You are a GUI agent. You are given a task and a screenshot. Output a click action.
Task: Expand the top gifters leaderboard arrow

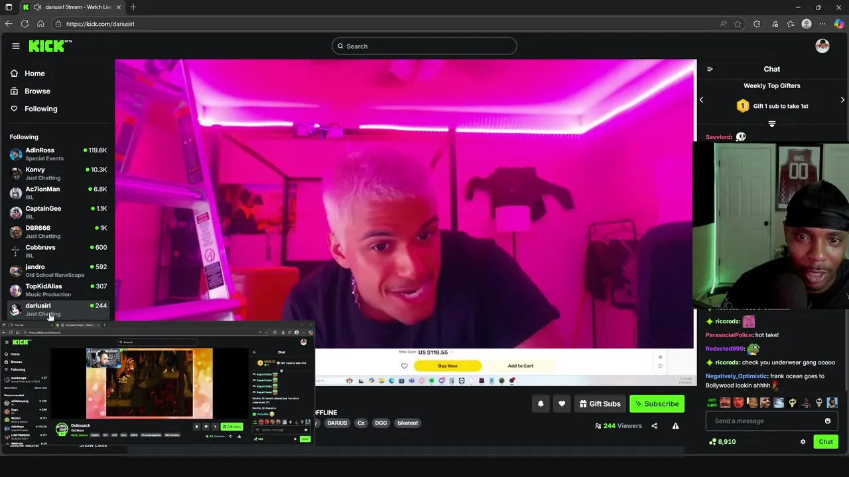771,124
